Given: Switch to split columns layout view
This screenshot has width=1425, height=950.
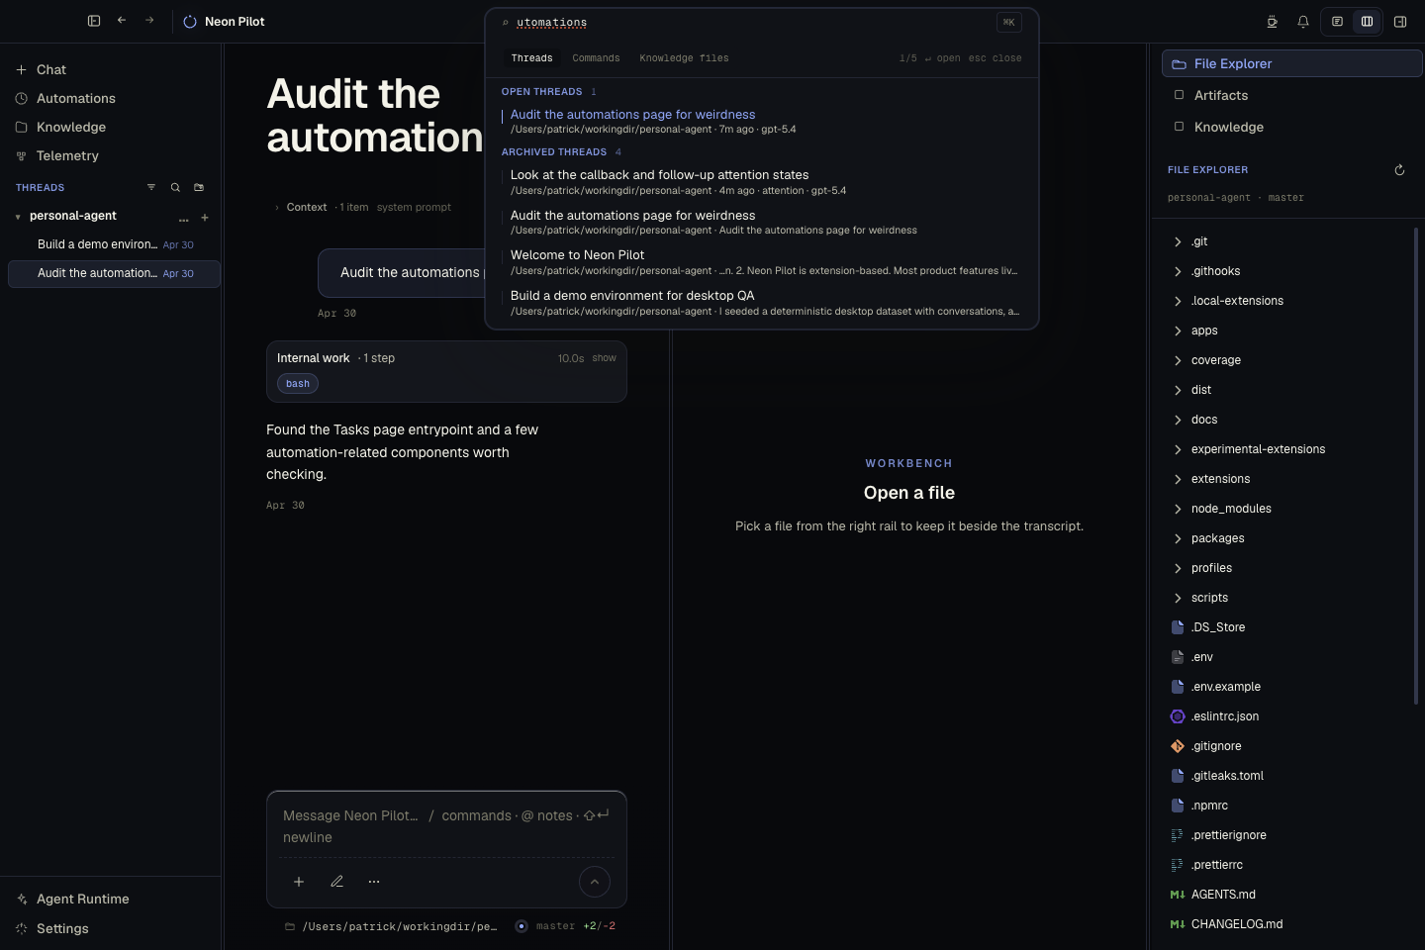Looking at the screenshot, I should coord(1367,22).
